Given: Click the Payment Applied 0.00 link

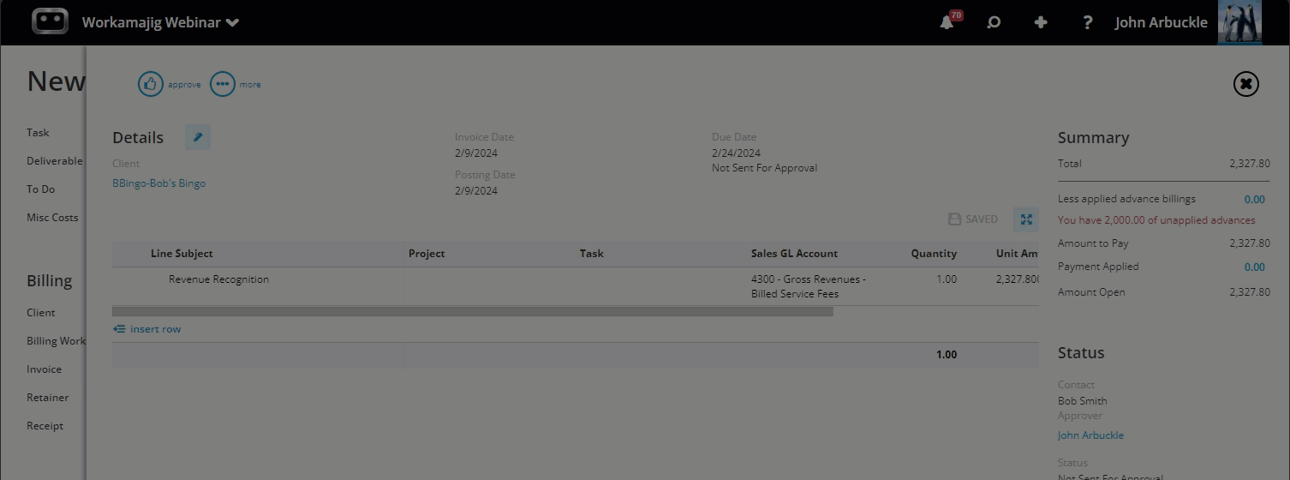Looking at the screenshot, I should (x=1254, y=267).
